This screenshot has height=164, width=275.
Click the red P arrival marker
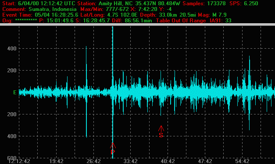click(113, 149)
